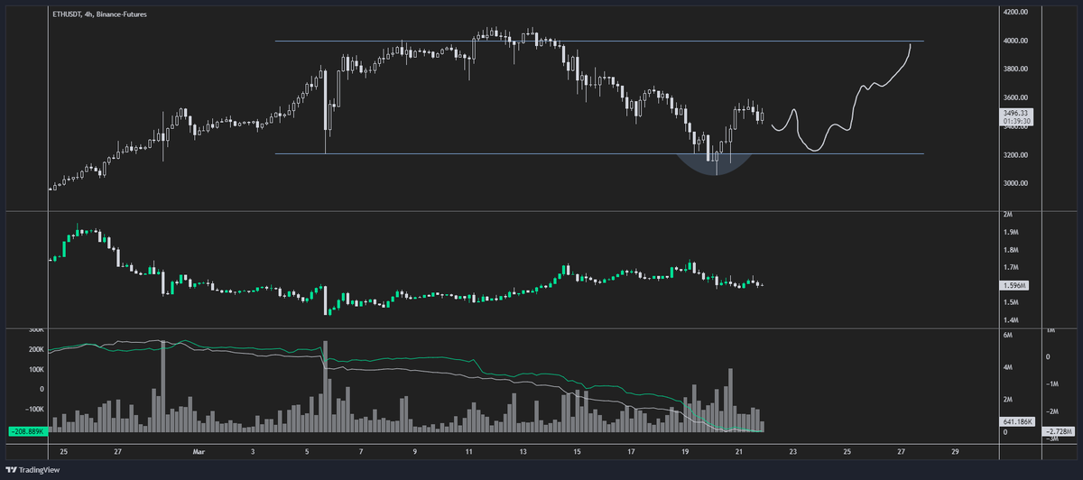Click the candle countdown timer 01:39:30
The width and height of the screenshot is (1083, 480).
tap(1016, 121)
